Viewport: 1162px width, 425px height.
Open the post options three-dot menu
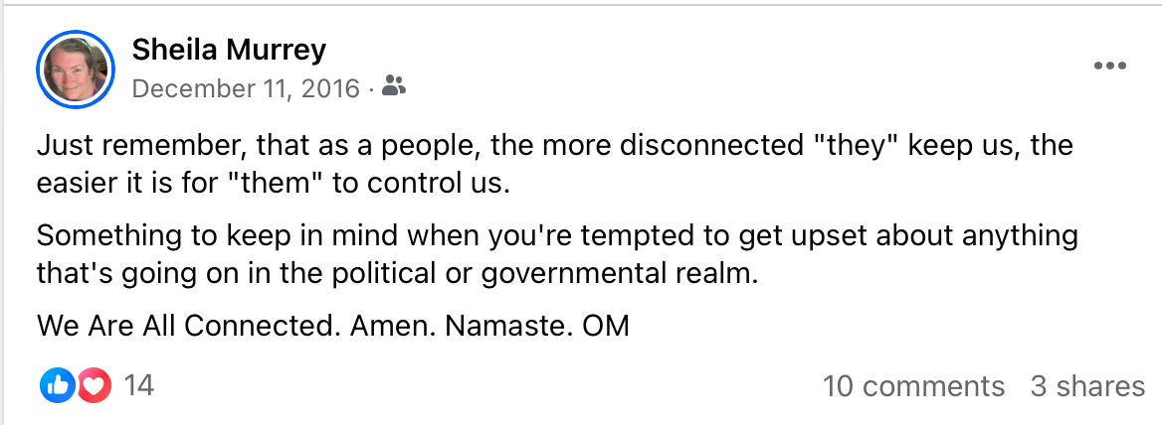pyautogui.click(x=1109, y=67)
